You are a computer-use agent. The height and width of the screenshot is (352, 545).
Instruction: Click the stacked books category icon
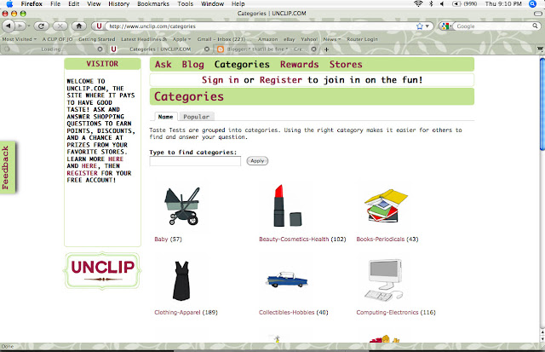click(x=386, y=206)
